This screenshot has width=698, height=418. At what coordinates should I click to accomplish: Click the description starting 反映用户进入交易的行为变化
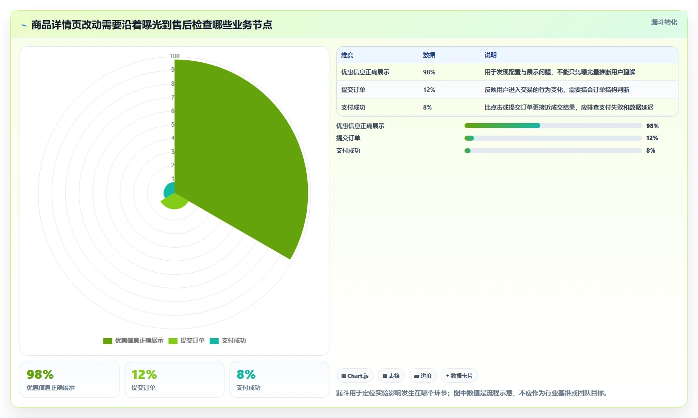click(557, 90)
